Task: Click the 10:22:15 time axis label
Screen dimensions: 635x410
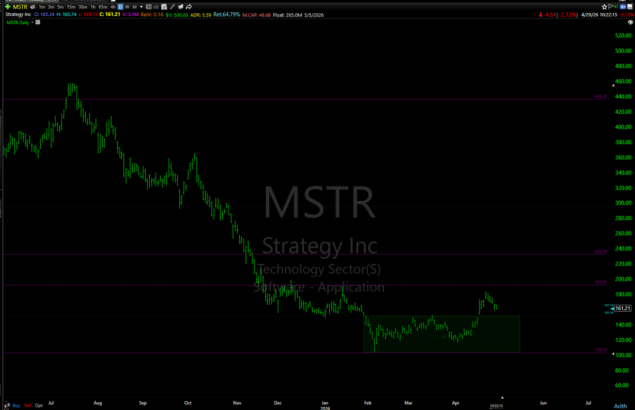Action: coord(496,406)
